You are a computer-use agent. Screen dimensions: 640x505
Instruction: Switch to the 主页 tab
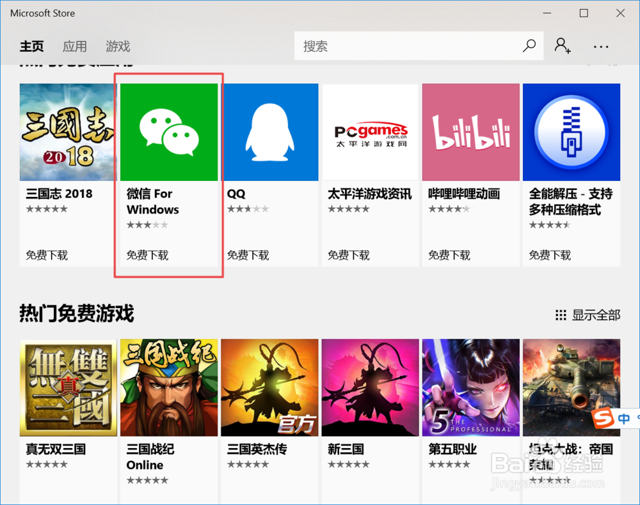point(32,47)
